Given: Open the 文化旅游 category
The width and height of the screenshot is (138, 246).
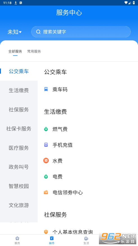Looking at the screenshot, I should pos(19,205).
